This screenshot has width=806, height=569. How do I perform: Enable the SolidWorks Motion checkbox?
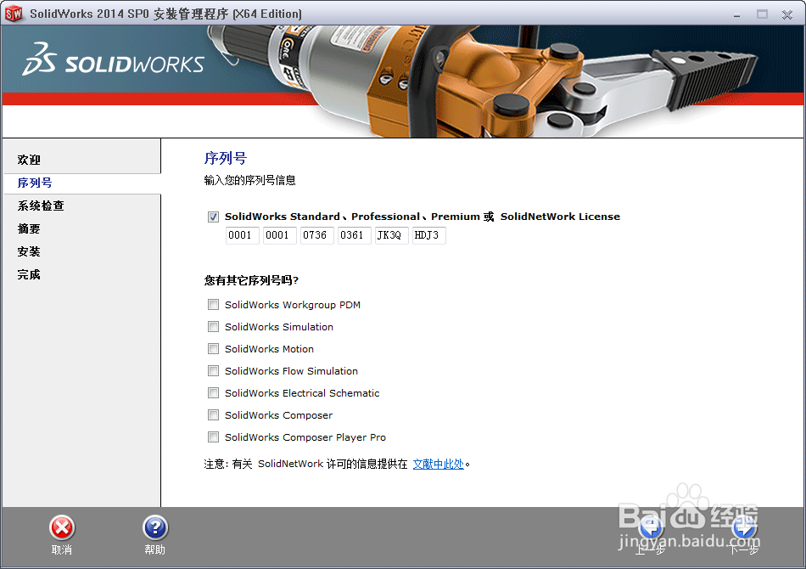coord(213,348)
